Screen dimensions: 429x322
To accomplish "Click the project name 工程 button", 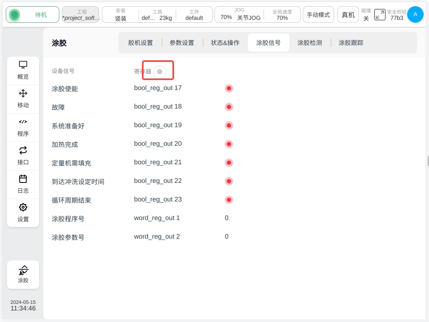I will tap(80, 15).
